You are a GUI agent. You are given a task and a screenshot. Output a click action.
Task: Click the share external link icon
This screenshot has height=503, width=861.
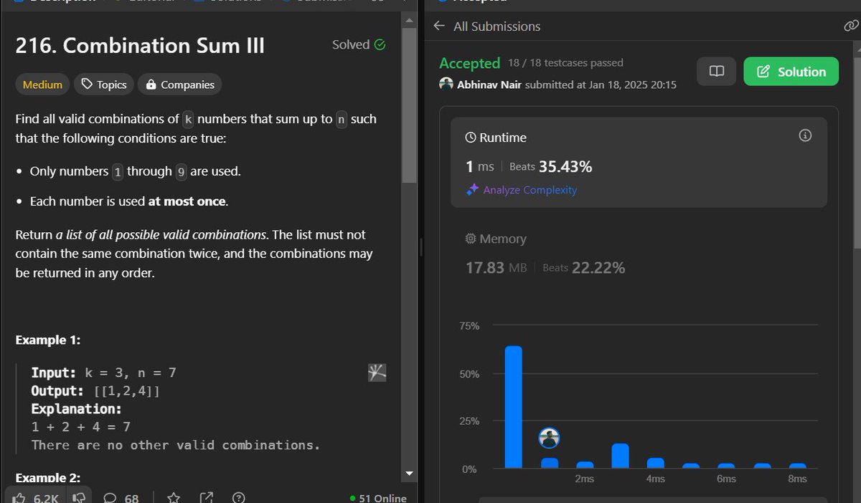[206, 497]
